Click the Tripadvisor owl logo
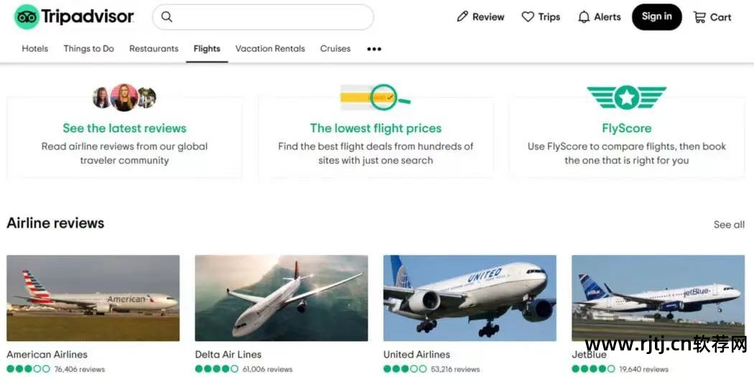The width and height of the screenshot is (754, 377). coord(27,17)
